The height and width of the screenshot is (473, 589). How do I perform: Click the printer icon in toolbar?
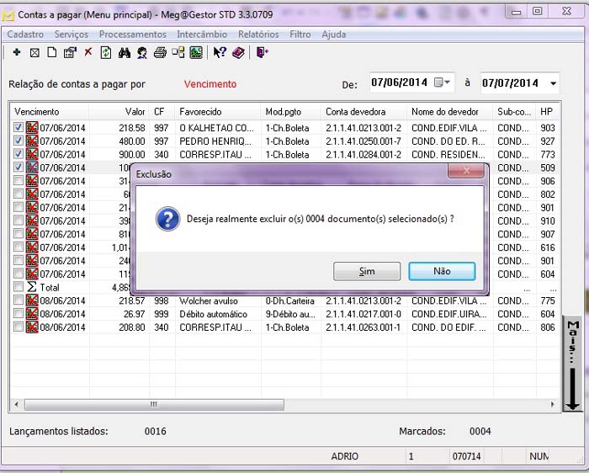click(x=160, y=52)
